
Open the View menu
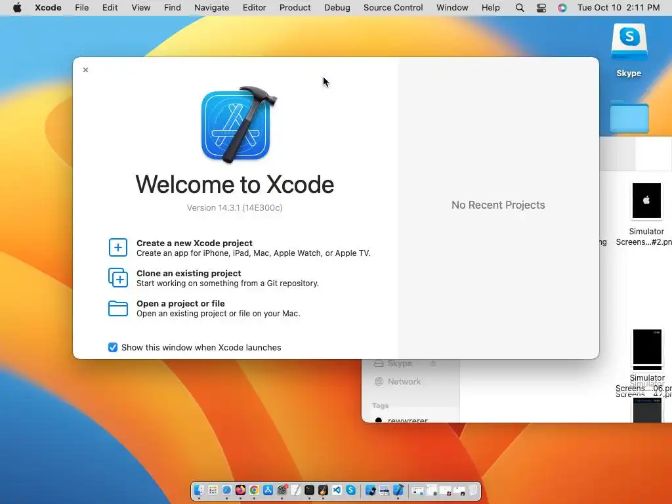(x=140, y=8)
